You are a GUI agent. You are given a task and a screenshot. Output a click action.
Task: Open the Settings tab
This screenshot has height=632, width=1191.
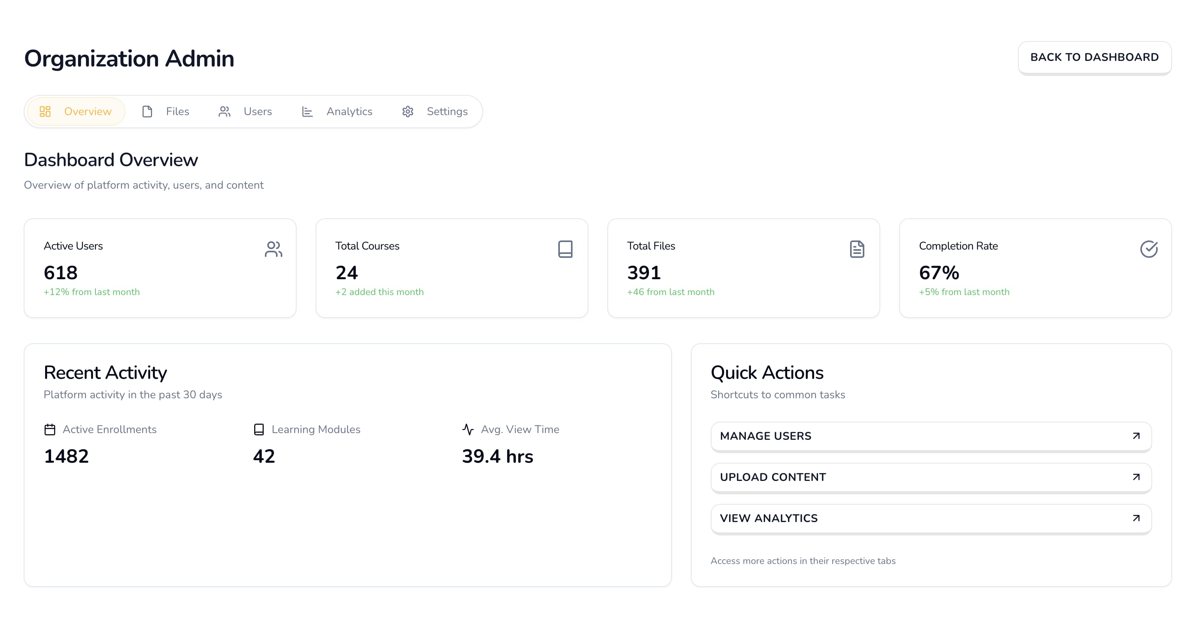pyautogui.click(x=435, y=112)
